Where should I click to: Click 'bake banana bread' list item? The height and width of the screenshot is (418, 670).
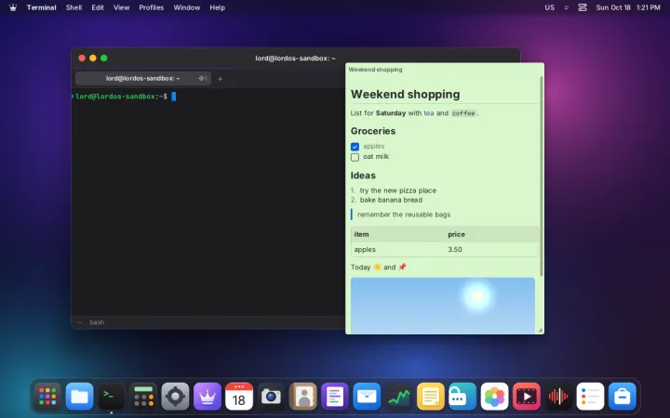[391, 200]
